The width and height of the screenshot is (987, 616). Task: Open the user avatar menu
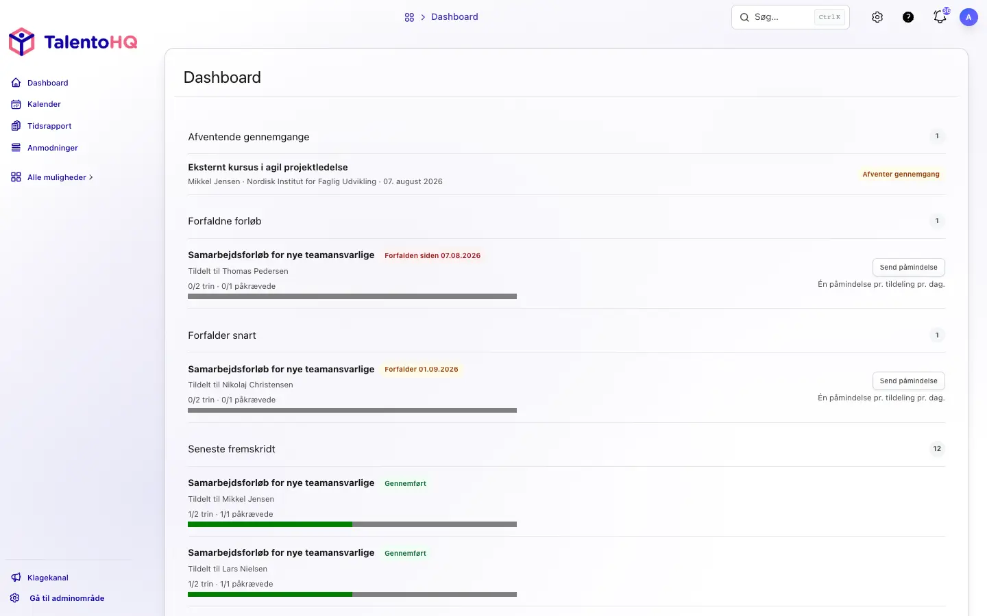coord(968,17)
